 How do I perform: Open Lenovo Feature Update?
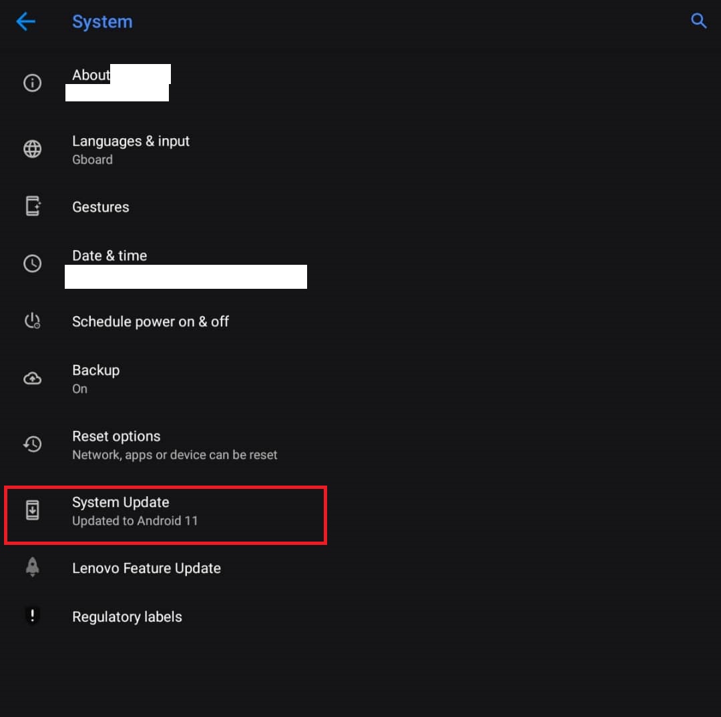[146, 568]
